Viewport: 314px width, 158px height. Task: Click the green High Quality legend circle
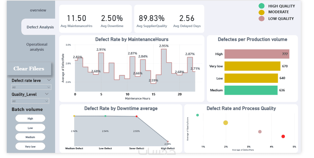pos(261,6)
